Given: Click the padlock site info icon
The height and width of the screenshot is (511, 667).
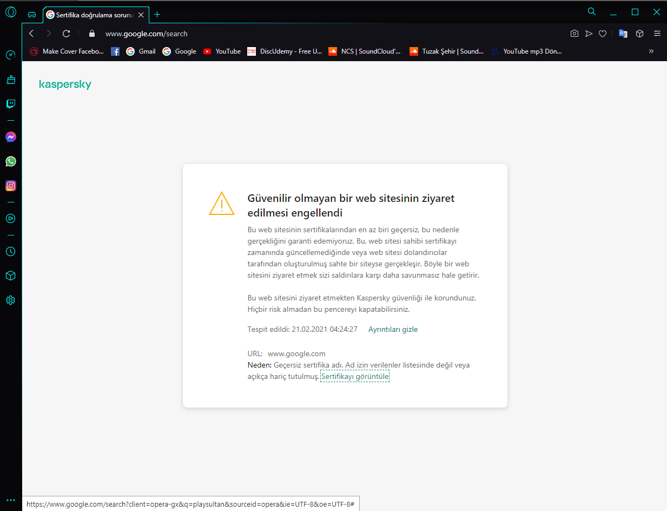Looking at the screenshot, I should (x=92, y=34).
